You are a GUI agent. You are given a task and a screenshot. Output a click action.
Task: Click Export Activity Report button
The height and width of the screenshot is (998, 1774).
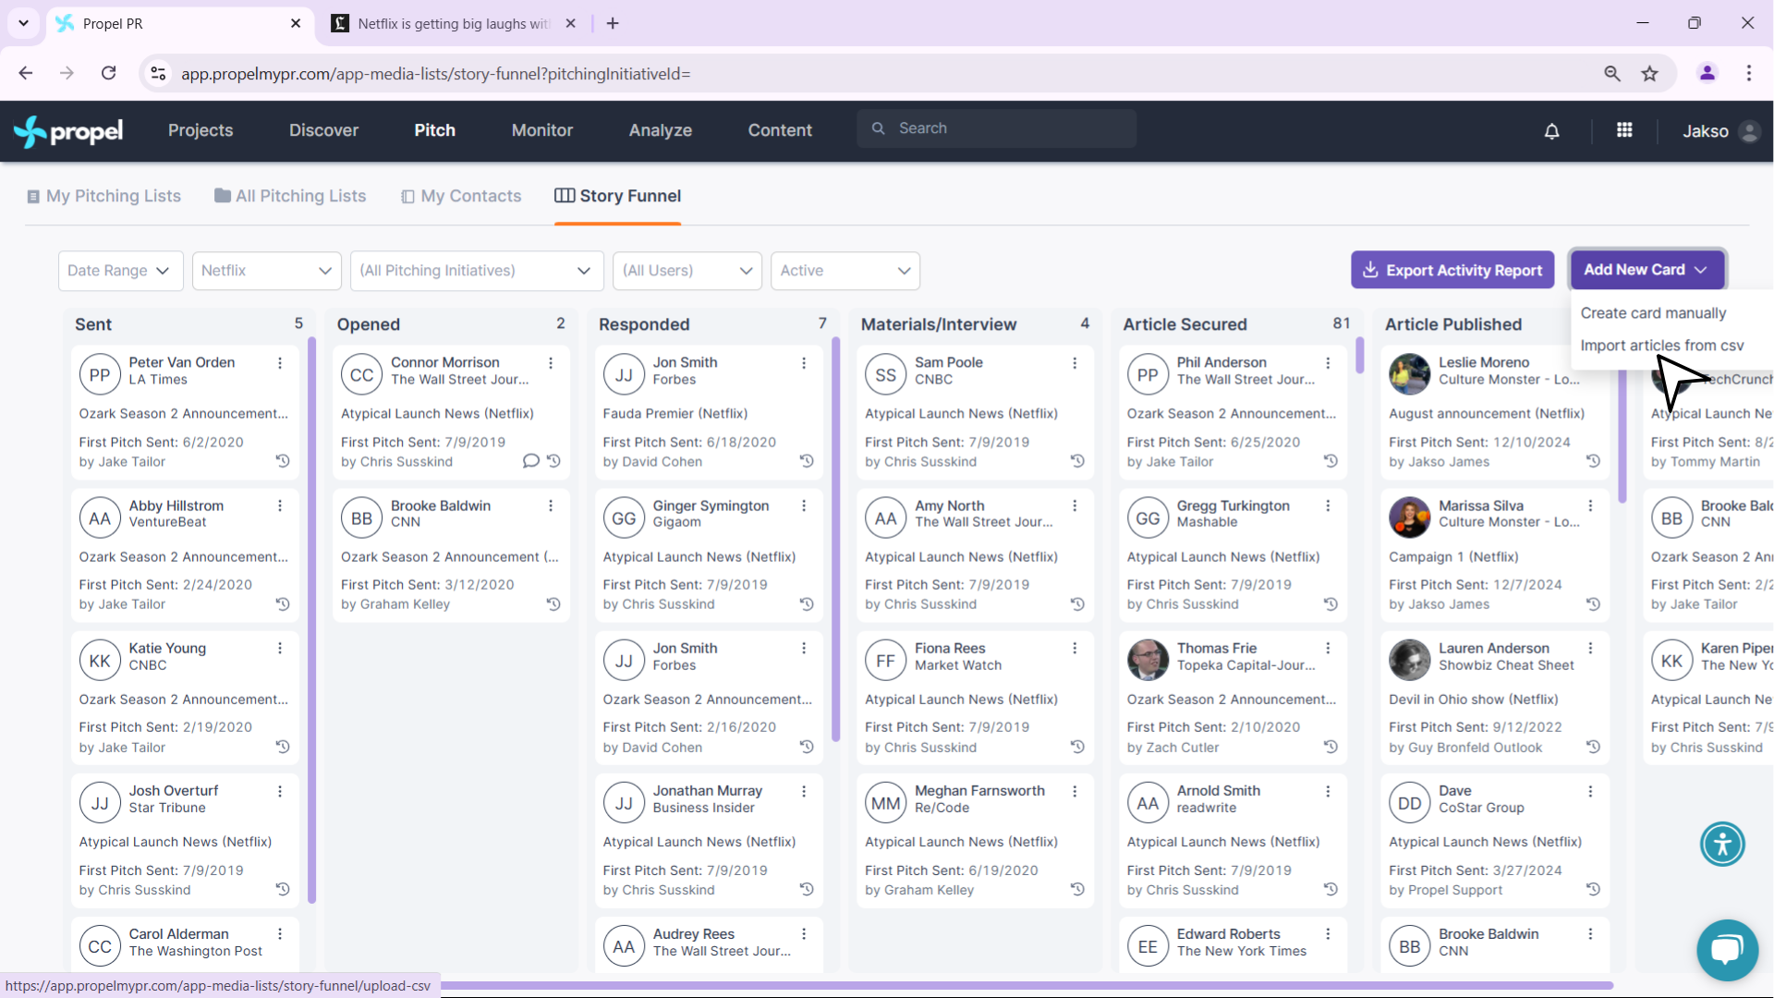[x=1453, y=270]
